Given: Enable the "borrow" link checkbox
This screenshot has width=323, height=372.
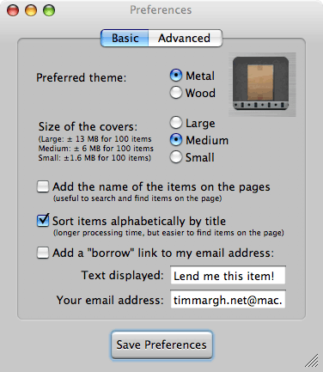Looking at the screenshot, I should (x=43, y=253).
